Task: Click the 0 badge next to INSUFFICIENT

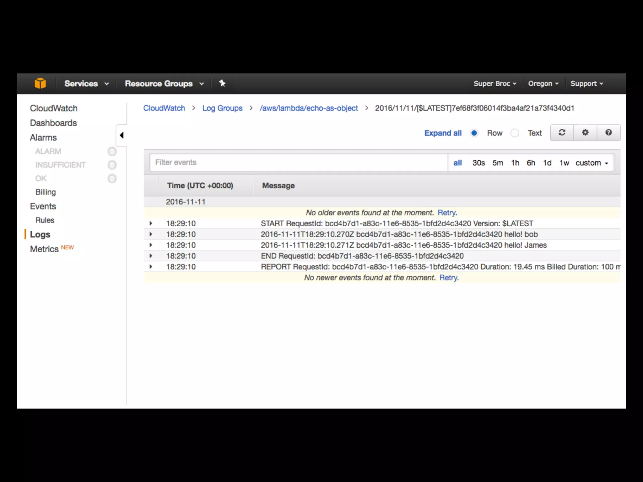Action: pyautogui.click(x=112, y=165)
